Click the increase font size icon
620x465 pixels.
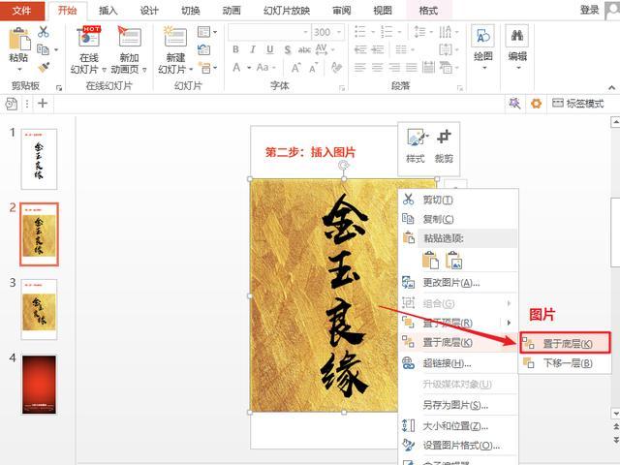click(x=296, y=68)
